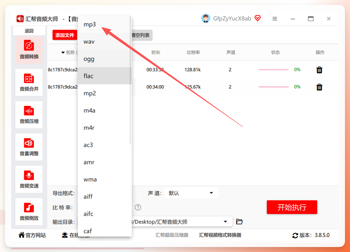
Task: Click the 125.67k bitrate cell
Action: click(x=193, y=87)
